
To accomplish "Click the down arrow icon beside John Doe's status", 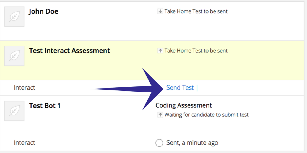I will pos(160,11).
